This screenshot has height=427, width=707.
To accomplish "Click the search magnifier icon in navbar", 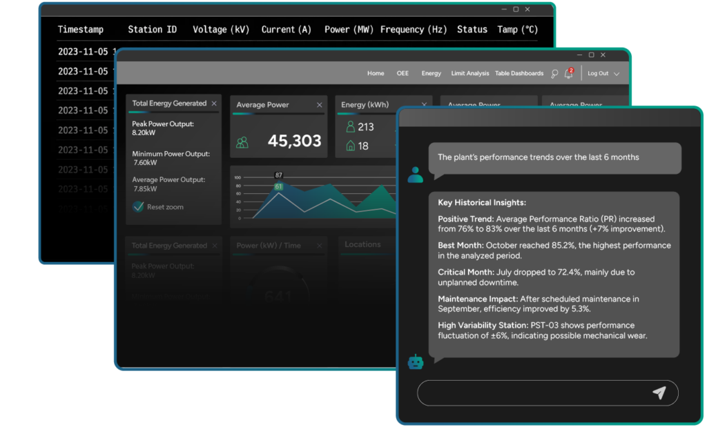I will [x=554, y=74].
